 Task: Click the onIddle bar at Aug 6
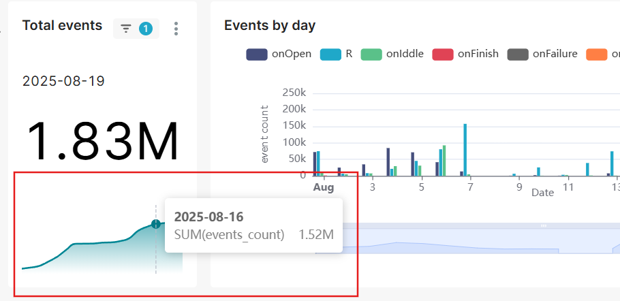pos(444,161)
